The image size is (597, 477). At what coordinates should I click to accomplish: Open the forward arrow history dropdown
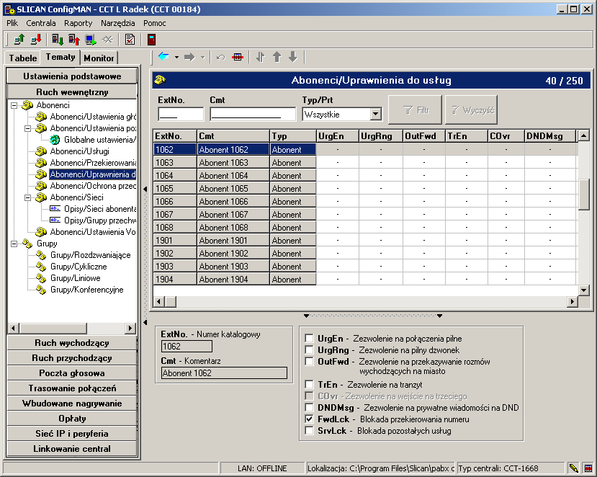point(202,58)
